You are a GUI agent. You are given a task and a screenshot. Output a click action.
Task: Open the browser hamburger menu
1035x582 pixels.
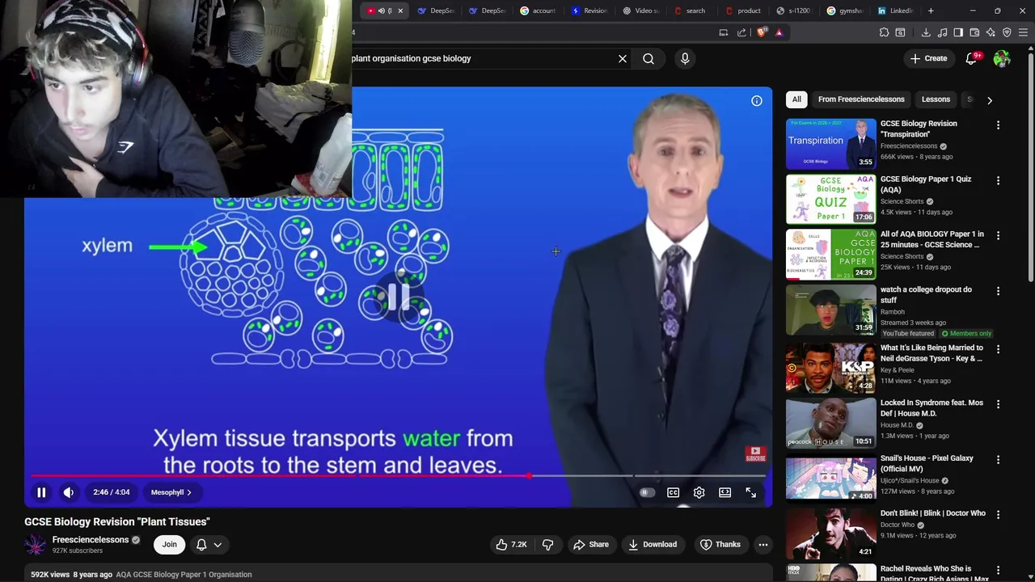(1023, 32)
